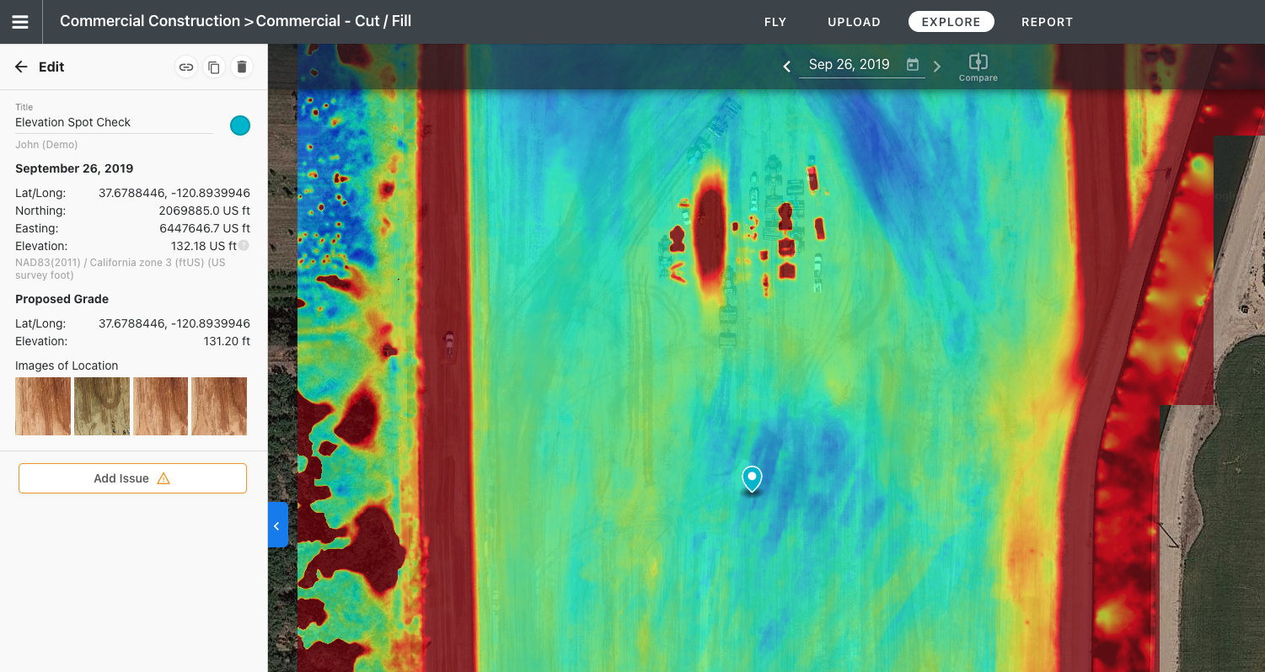The width and height of the screenshot is (1265, 672).
Task: Open the annotation color swatch
Action: tap(240, 125)
